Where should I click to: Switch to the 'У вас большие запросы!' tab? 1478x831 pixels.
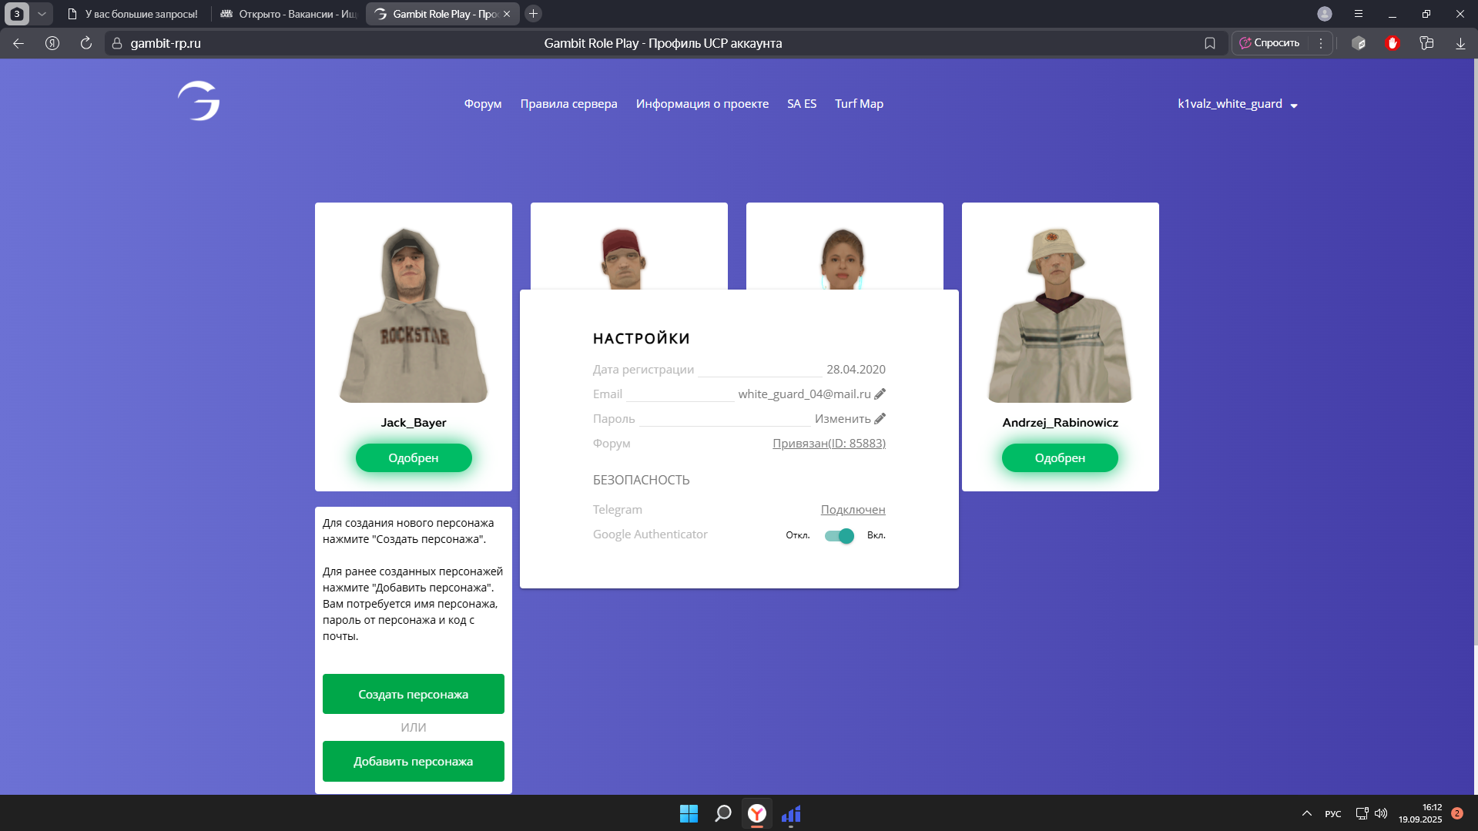coord(132,14)
